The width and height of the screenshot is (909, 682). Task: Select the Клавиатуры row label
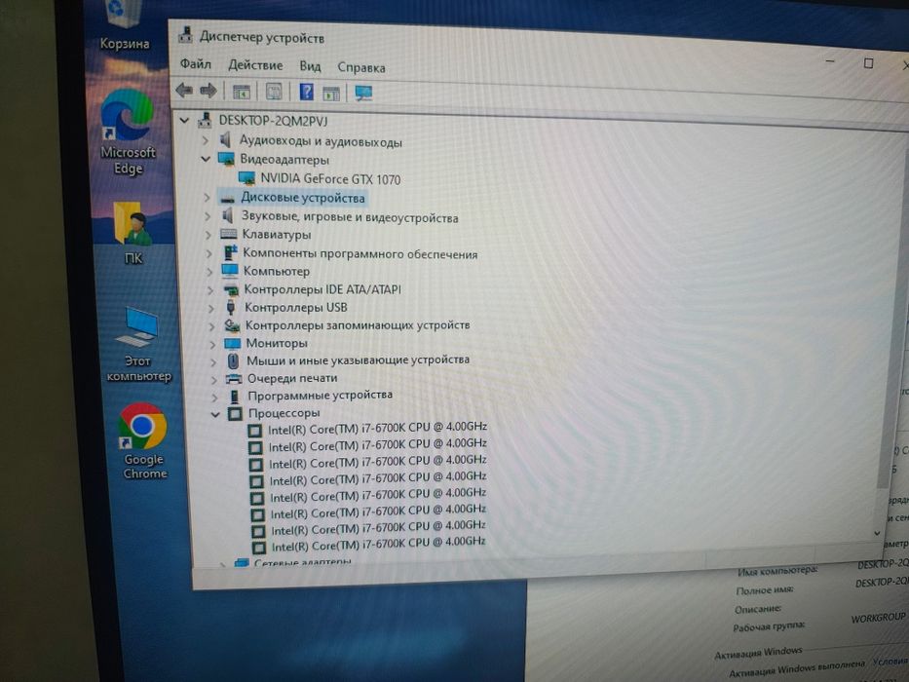[277, 234]
